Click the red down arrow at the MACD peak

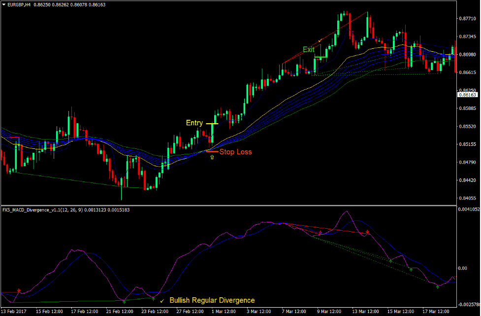click(320, 232)
